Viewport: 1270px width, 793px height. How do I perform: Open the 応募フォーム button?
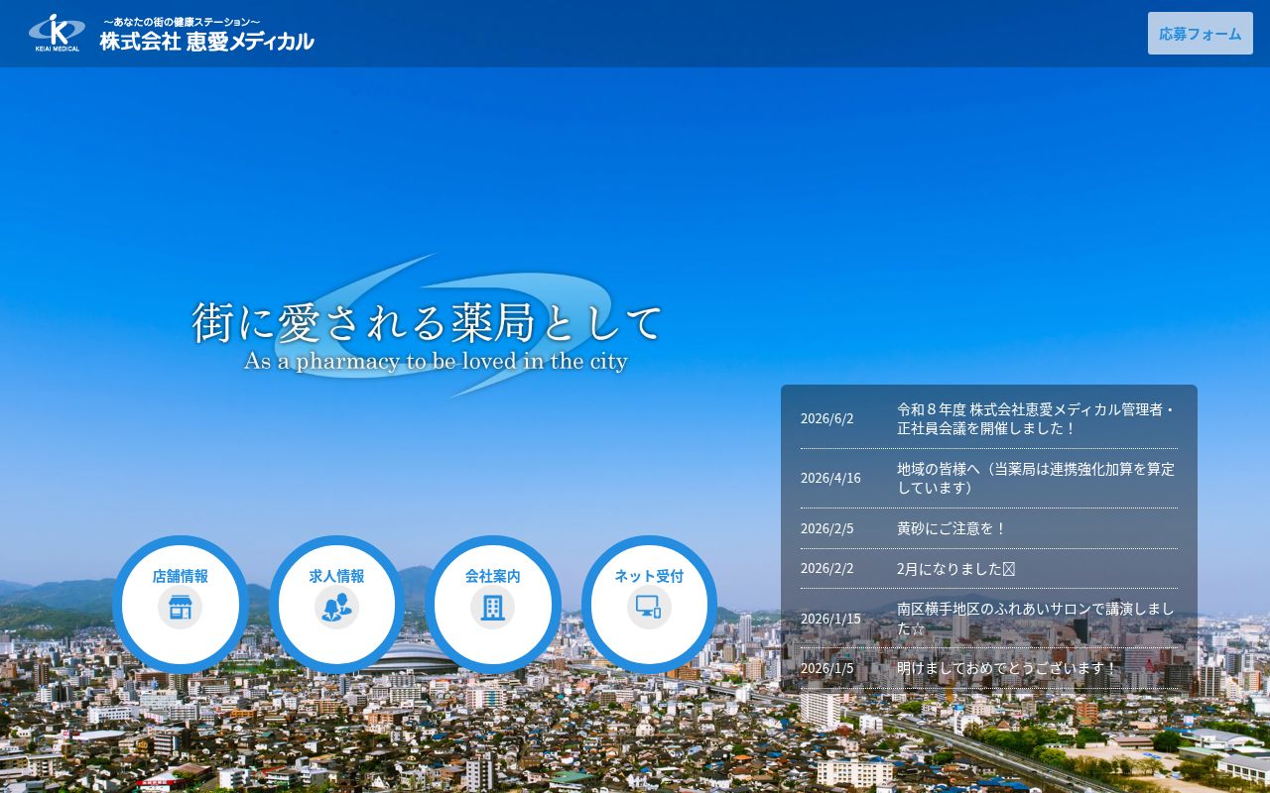(1201, 34)
